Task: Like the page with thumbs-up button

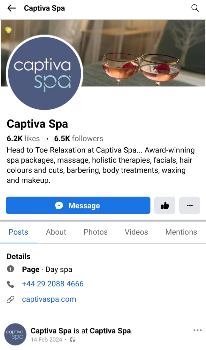Action: pyautogui.click(x=165, y=205)
